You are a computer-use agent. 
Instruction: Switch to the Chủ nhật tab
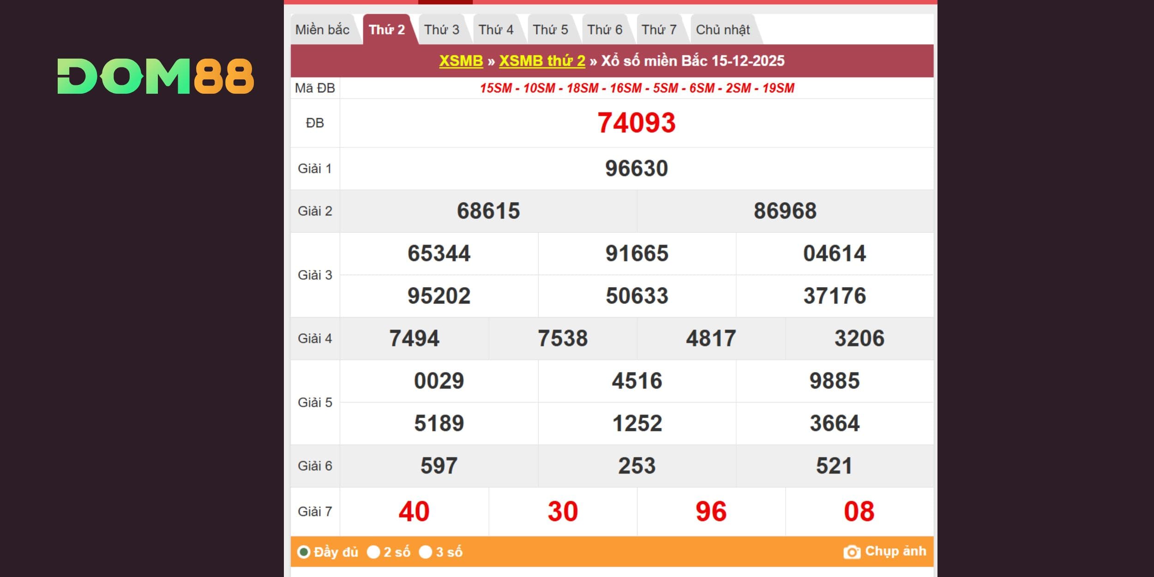pos(722,30)
